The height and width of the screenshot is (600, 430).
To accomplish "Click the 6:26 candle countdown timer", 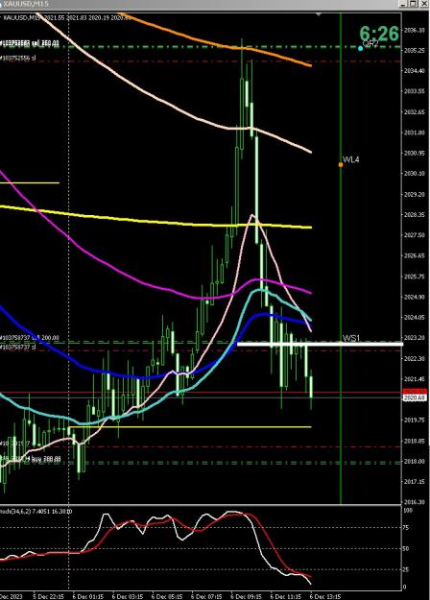I will point(379,34).
